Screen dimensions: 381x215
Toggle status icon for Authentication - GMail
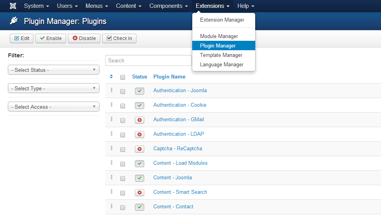[140, 120]
